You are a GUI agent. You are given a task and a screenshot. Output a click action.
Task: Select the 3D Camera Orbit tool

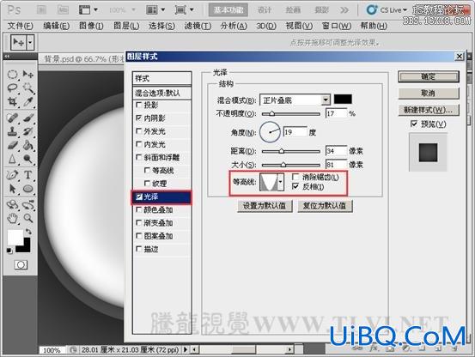point(28,204)
